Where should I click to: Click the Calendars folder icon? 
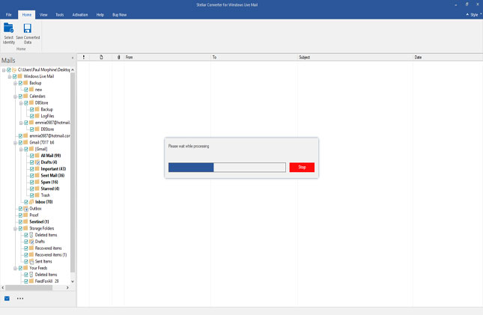tap(26, 96)
